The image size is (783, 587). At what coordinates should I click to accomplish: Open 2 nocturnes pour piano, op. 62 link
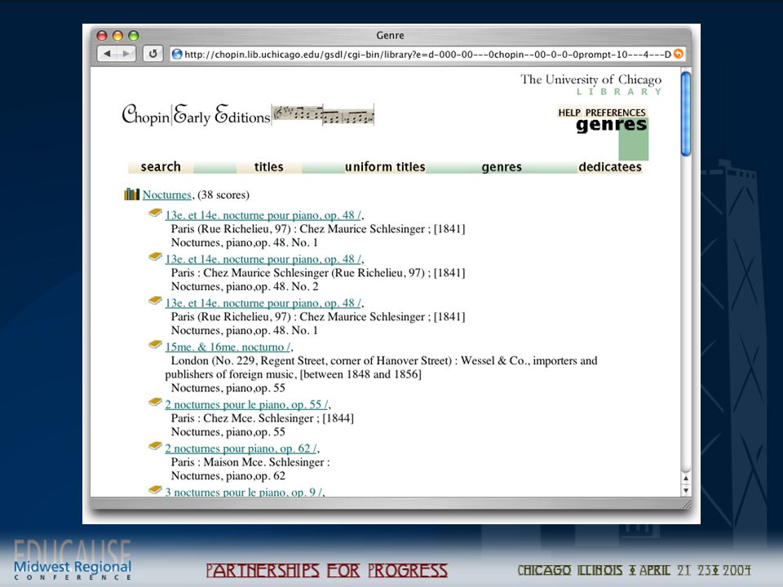point(241,448)
